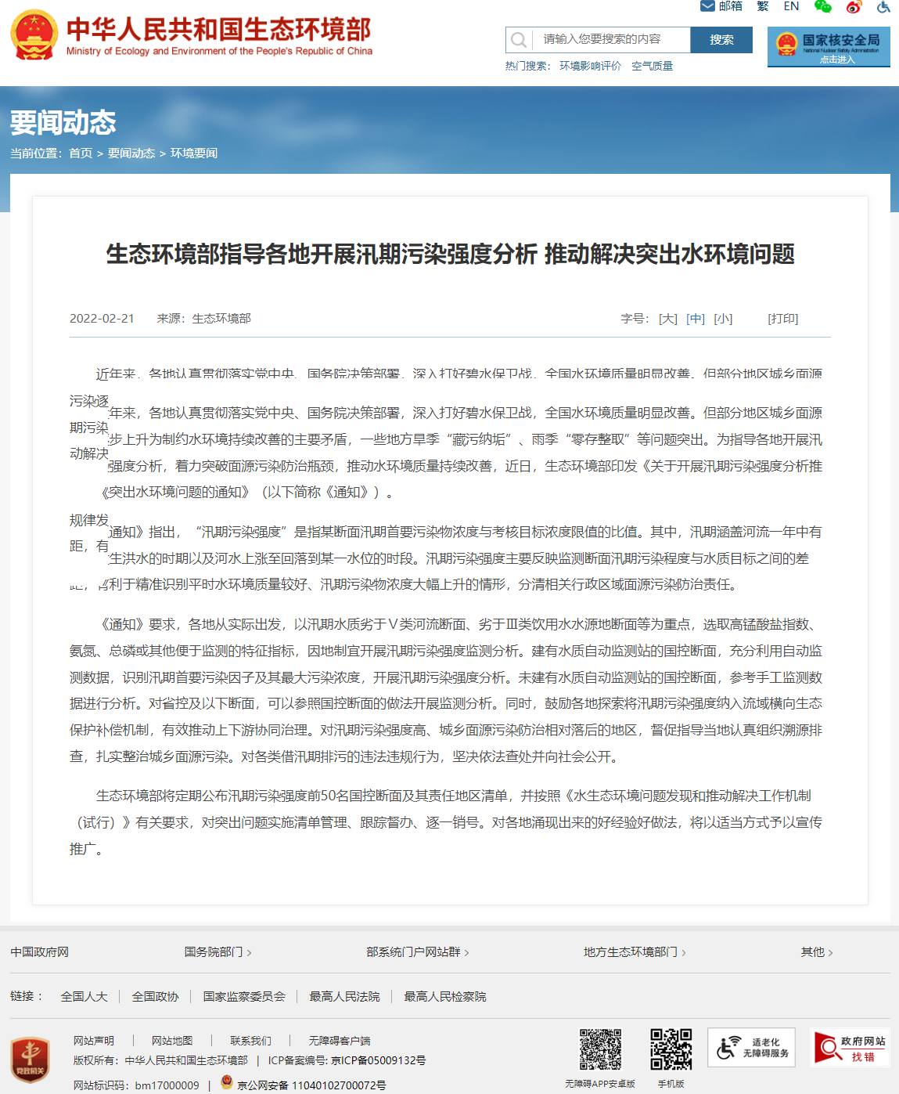Click the 要闻动态 page banner title

pos(63,123)
